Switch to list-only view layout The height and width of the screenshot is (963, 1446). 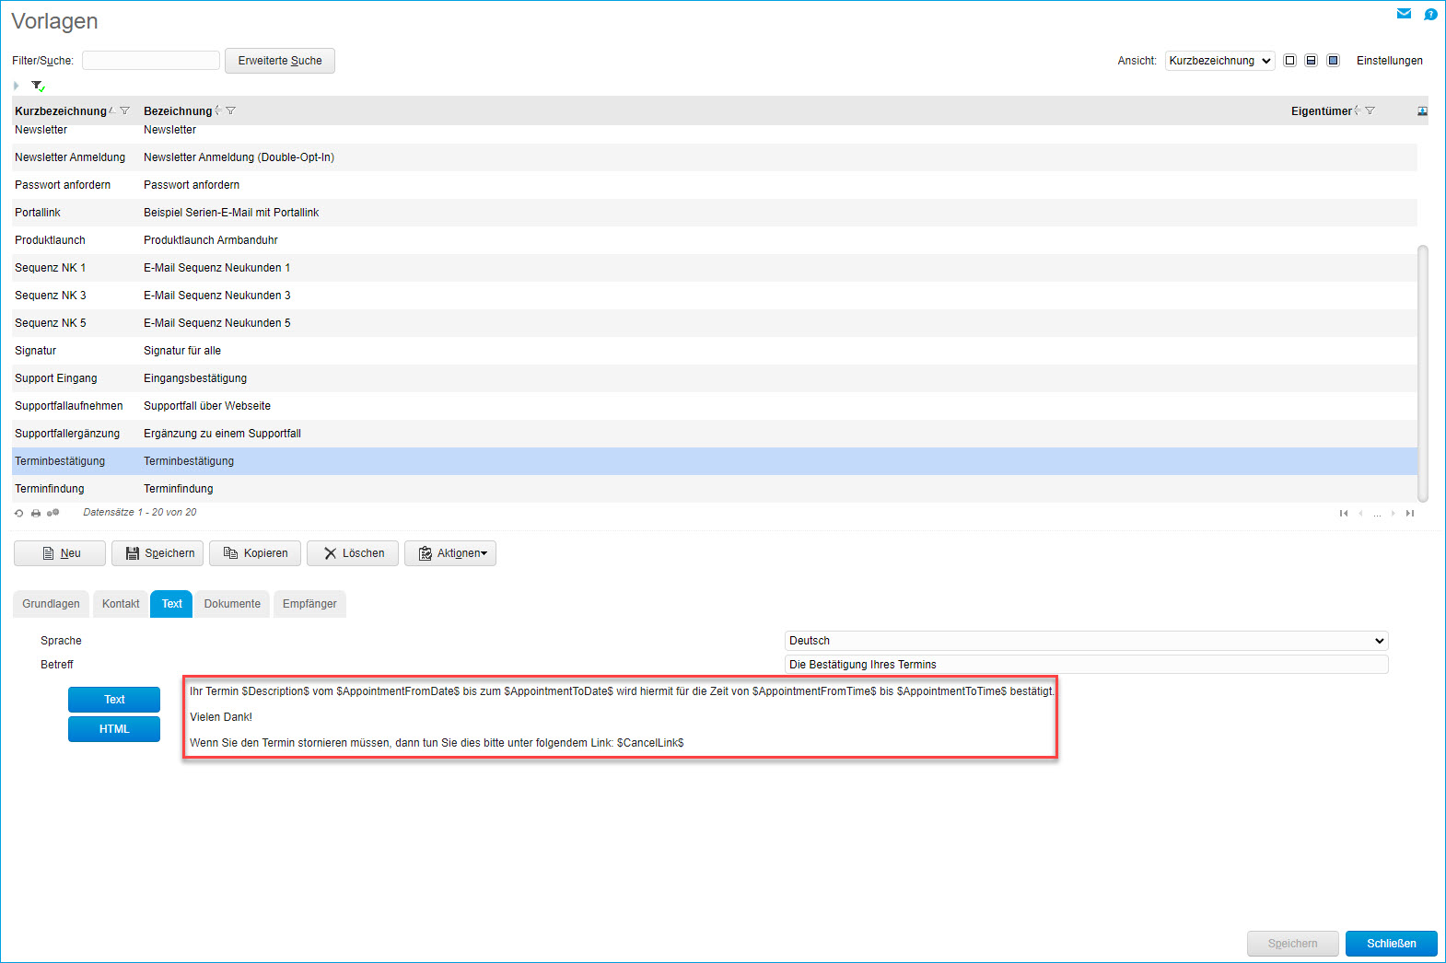1289,61
